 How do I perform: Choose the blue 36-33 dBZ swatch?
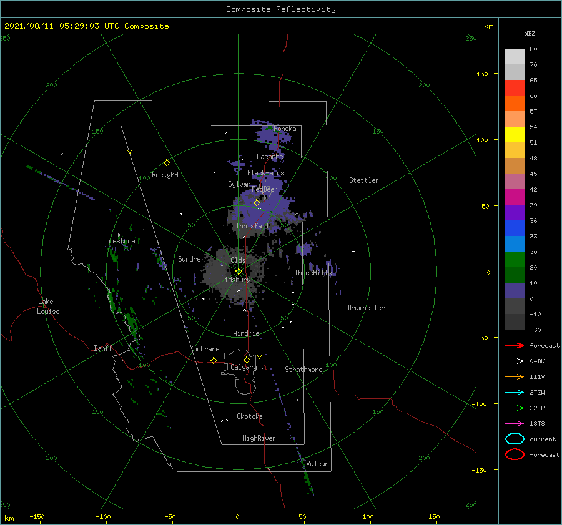pyautogui.click(x=515, y=228)
